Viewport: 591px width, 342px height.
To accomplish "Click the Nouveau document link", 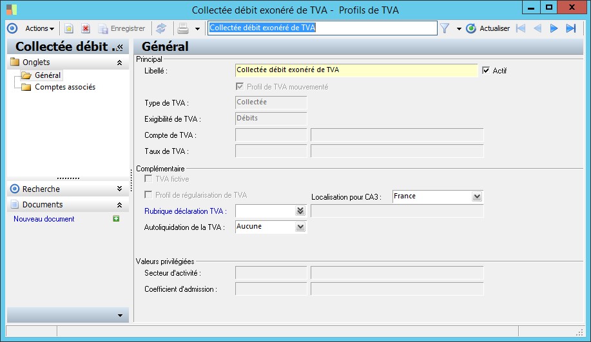I will pos(44,219).
